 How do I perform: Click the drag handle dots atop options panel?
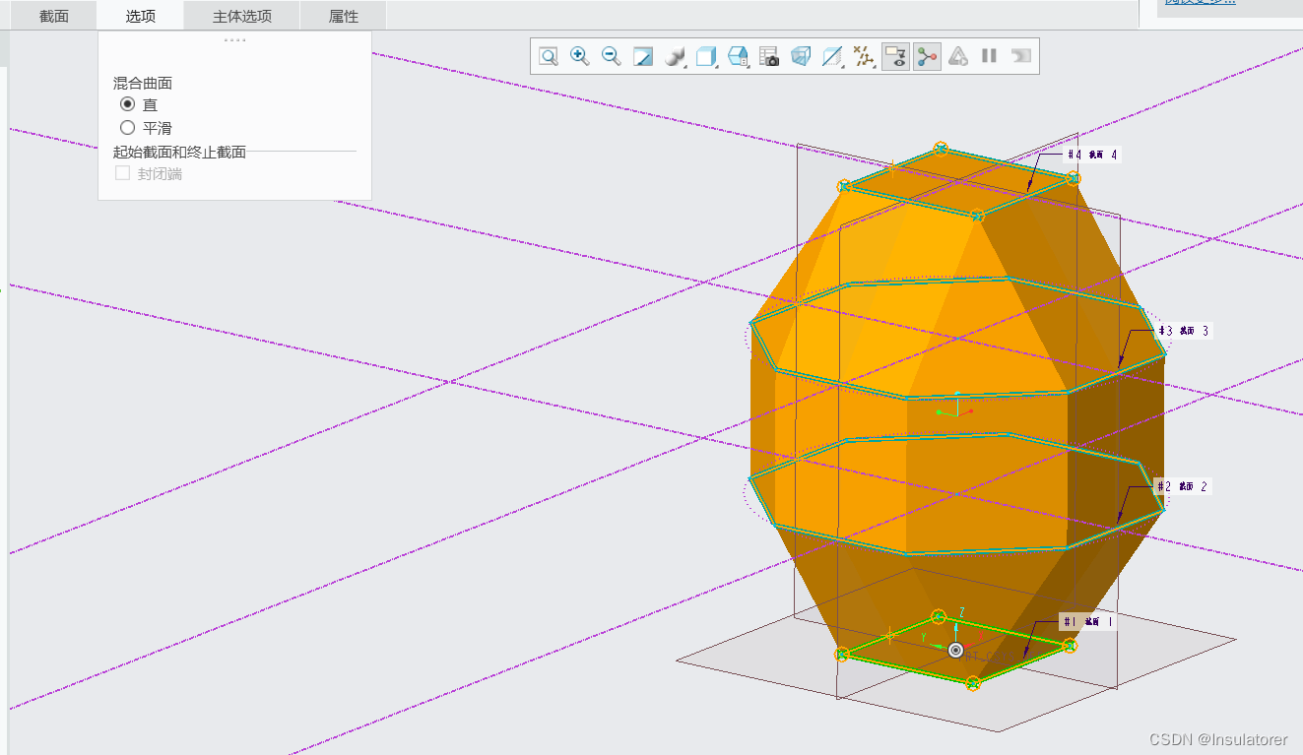pyautogui.click(x=234, y=40)
